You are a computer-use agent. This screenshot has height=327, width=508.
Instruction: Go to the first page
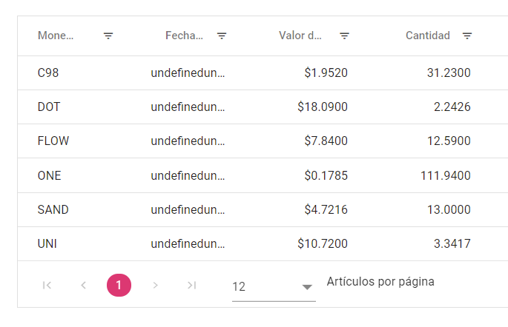47,286
